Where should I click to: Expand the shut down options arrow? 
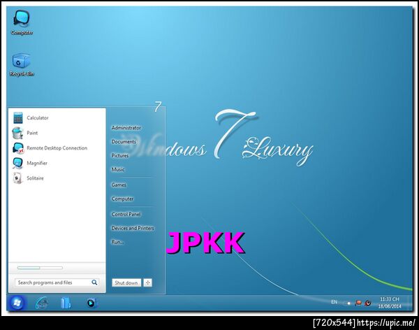(148, 282)
